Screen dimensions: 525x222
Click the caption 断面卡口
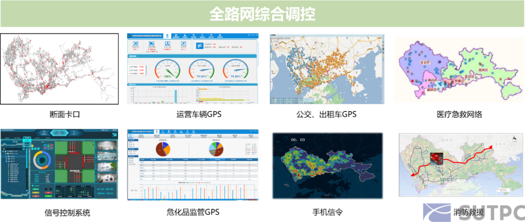65,114
